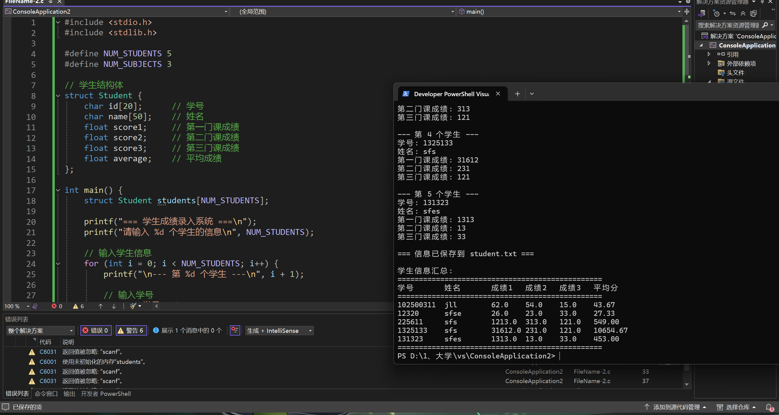
Task: Switch to the 开发者 PowerShell tab
Action: [106, 394]
